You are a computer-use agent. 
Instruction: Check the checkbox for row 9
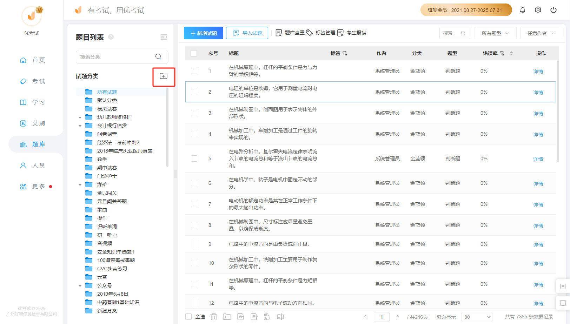point(194,244)
